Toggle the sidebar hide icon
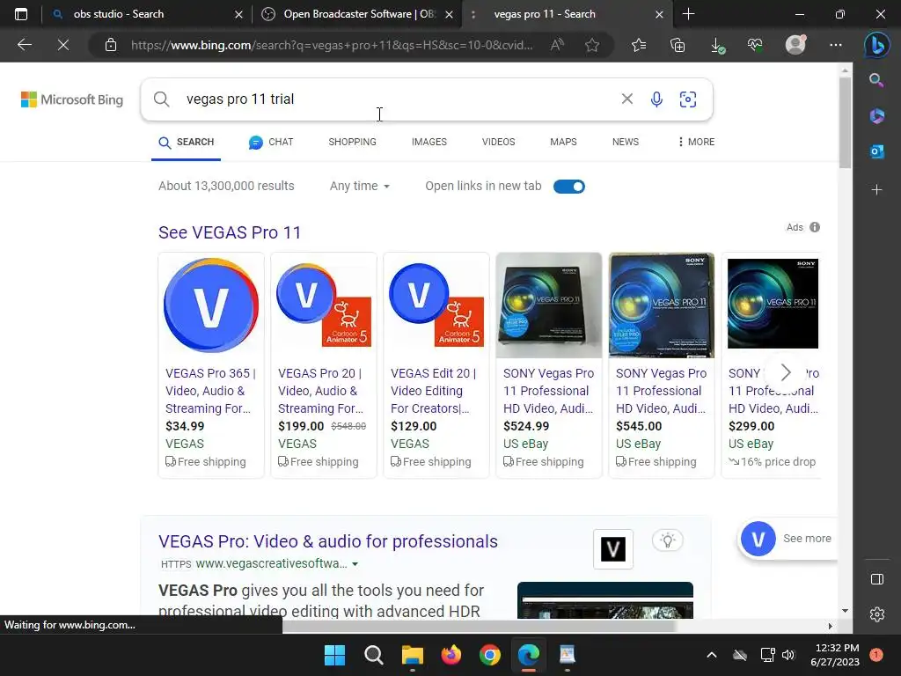The image size is (901, 676). 877,579
